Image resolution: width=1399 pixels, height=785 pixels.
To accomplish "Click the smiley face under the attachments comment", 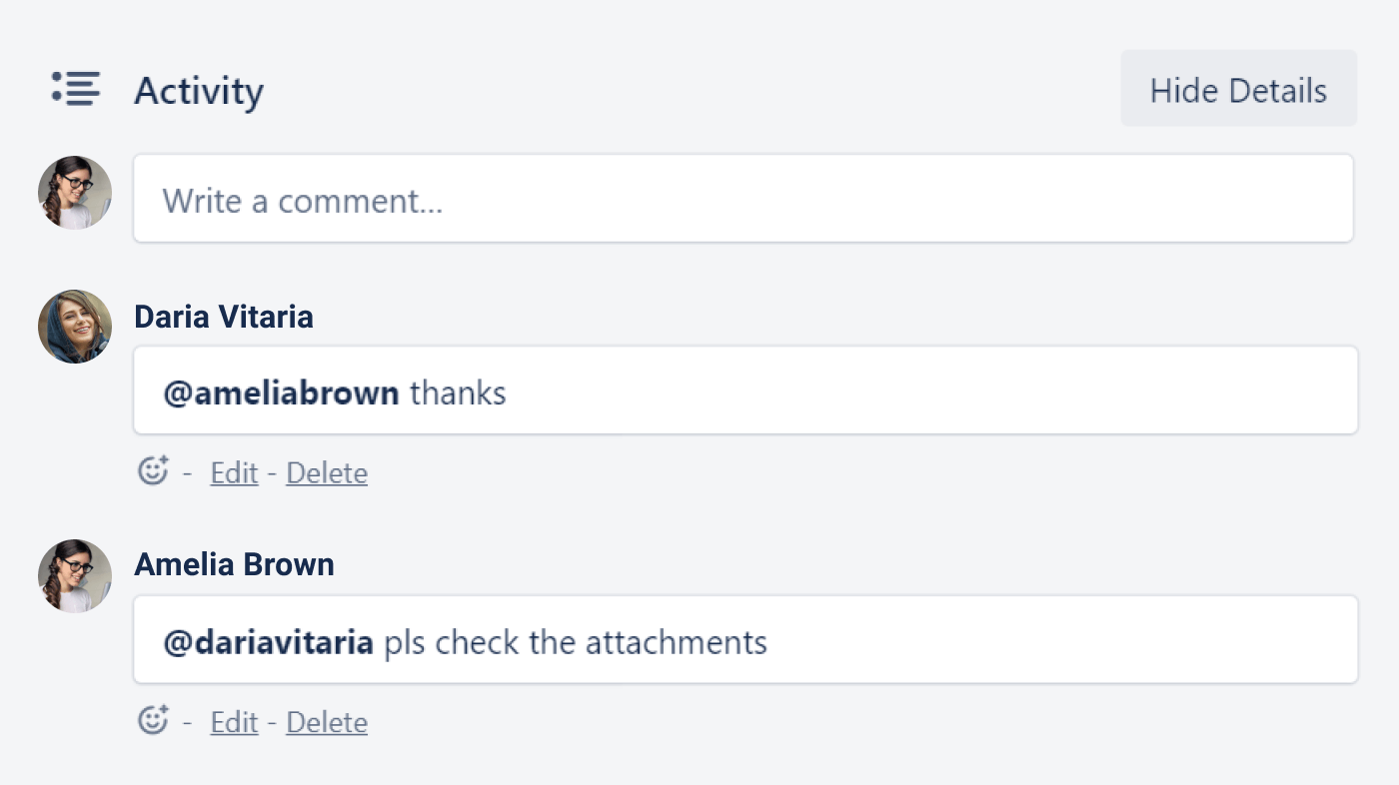I will tap(152, 719).
